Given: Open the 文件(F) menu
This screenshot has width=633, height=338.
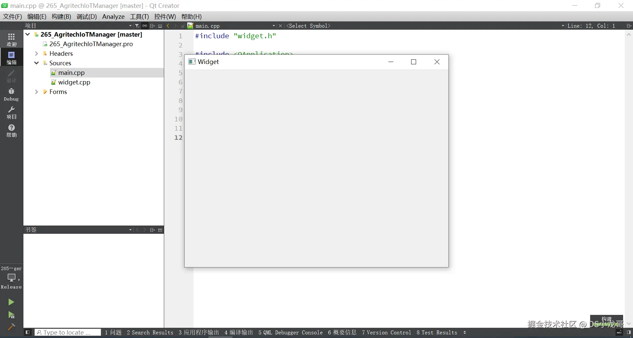Looking at the screenshot, I should point(13,16).
